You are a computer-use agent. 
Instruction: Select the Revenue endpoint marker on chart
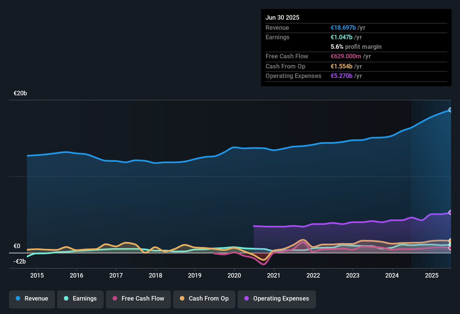[x=450, y=110]
